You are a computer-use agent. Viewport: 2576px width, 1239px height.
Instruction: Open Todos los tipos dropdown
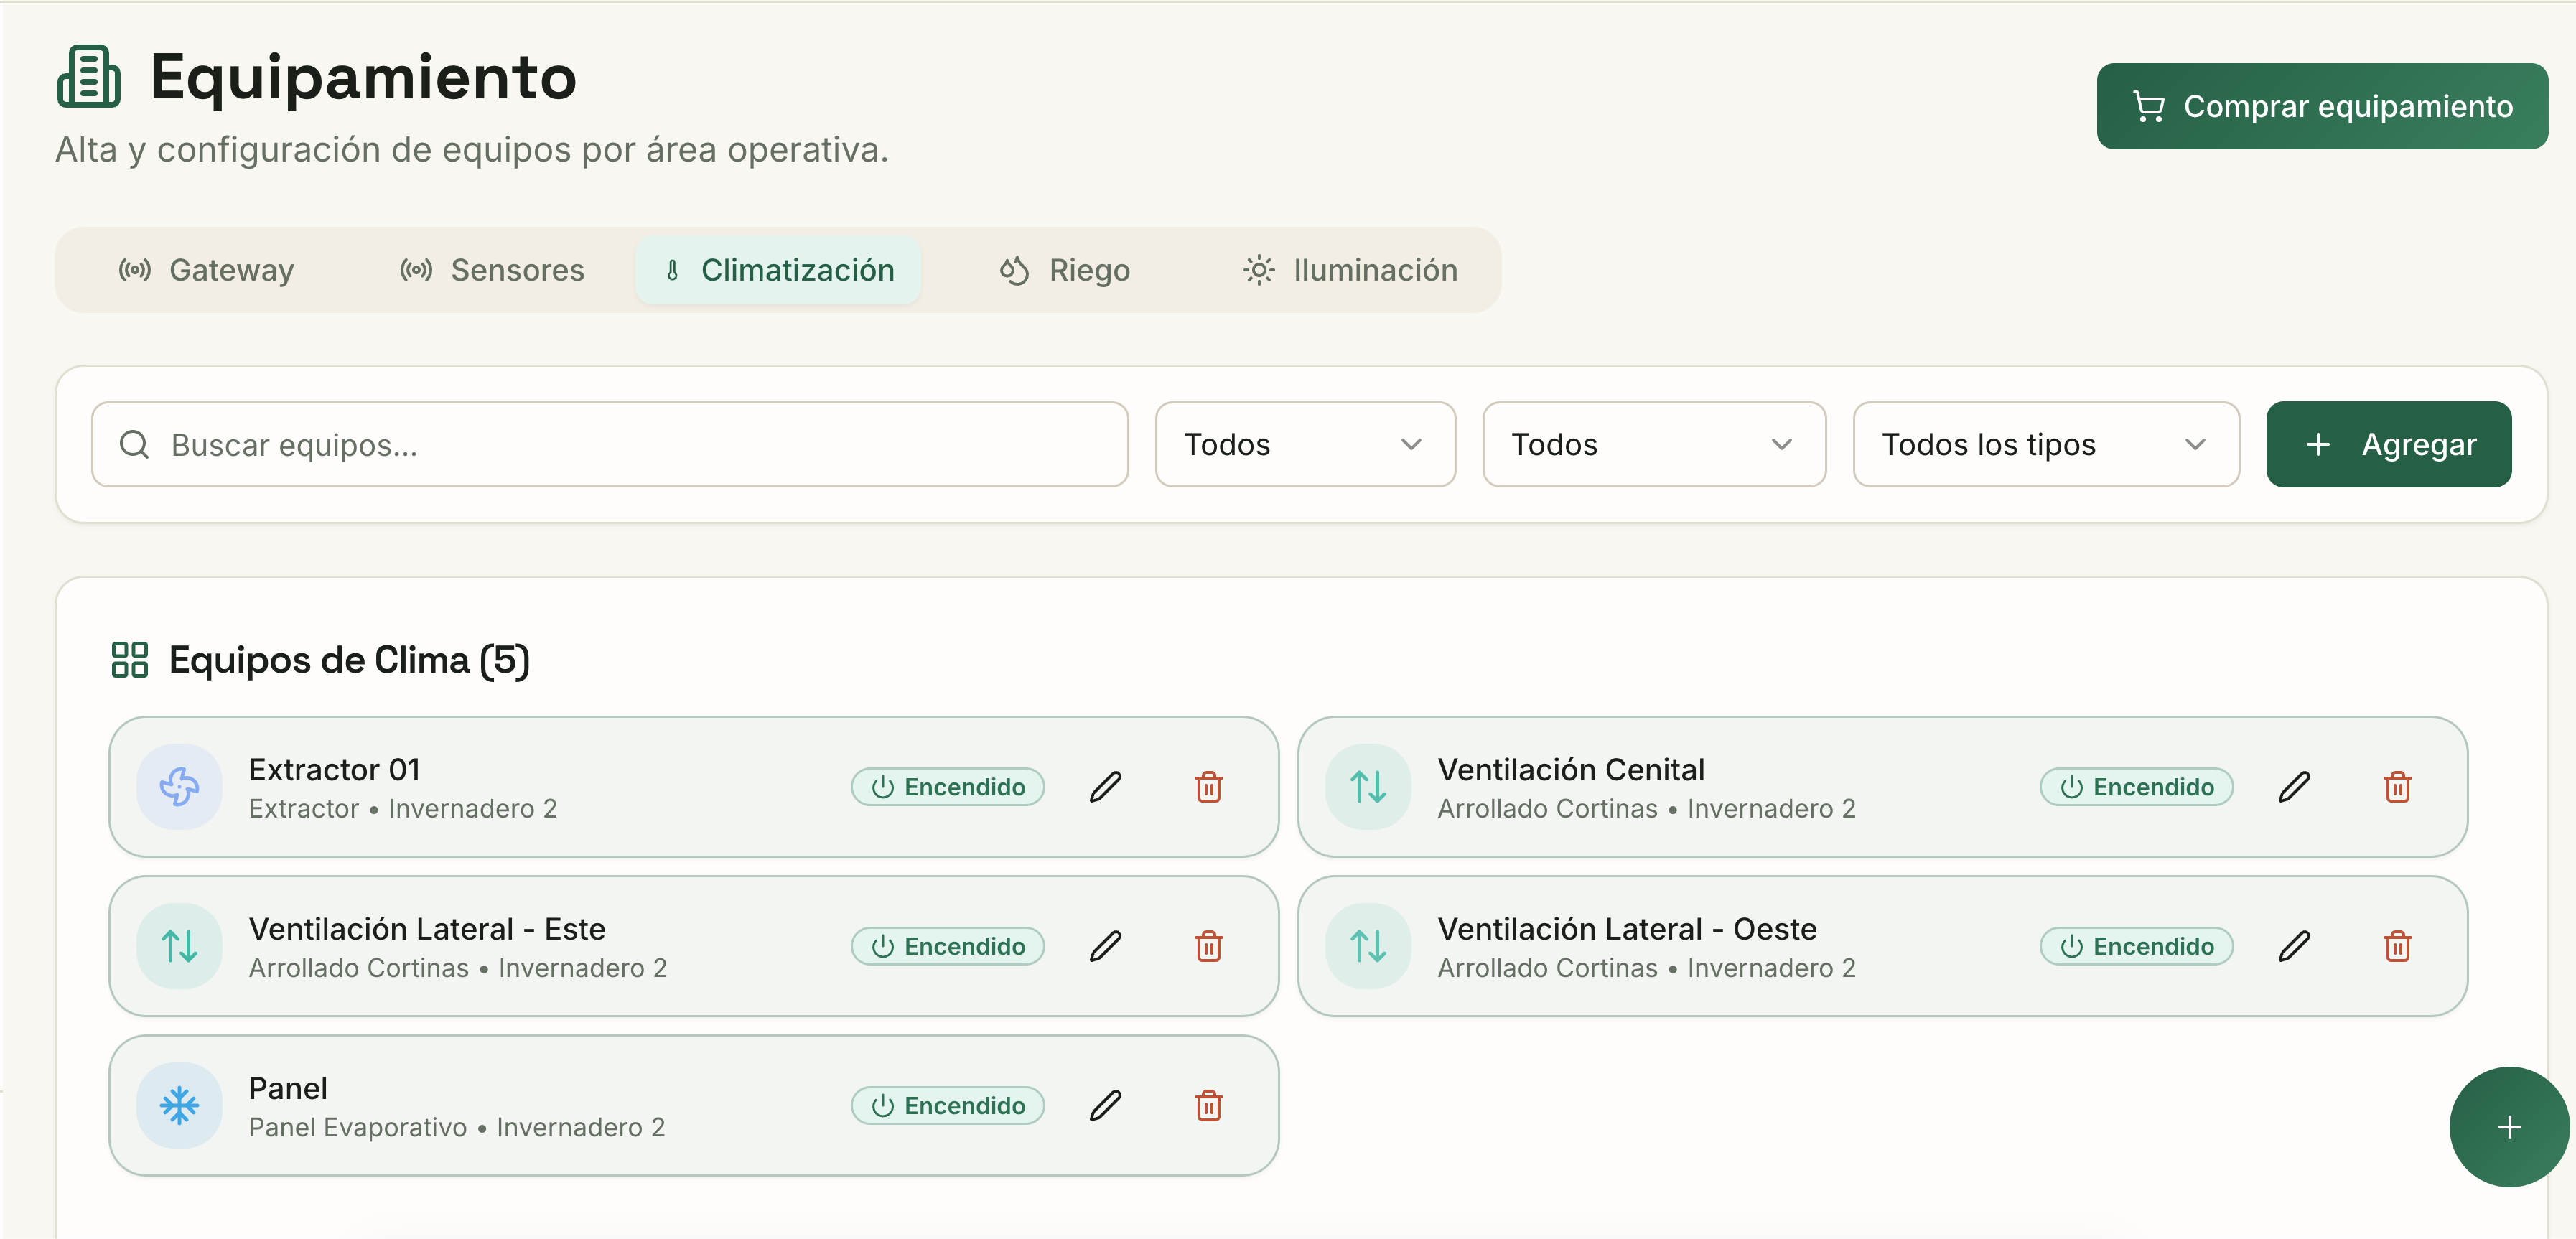pos(2046,444)
